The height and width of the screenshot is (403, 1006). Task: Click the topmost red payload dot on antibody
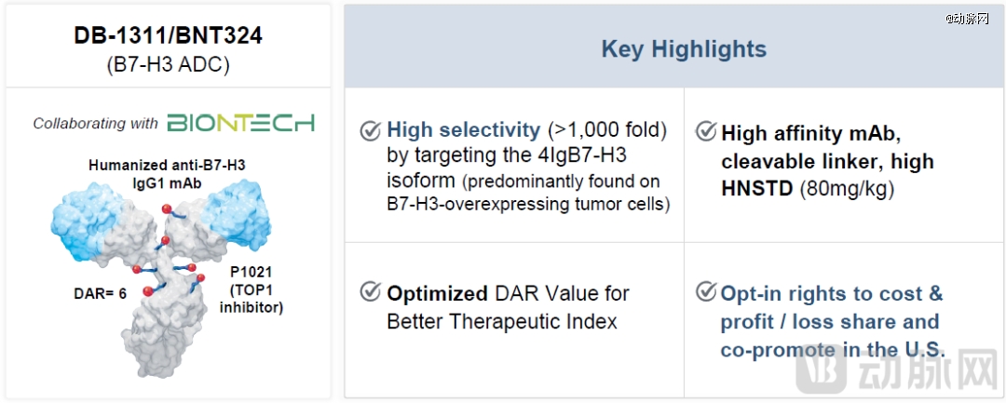tap(167, 208)
